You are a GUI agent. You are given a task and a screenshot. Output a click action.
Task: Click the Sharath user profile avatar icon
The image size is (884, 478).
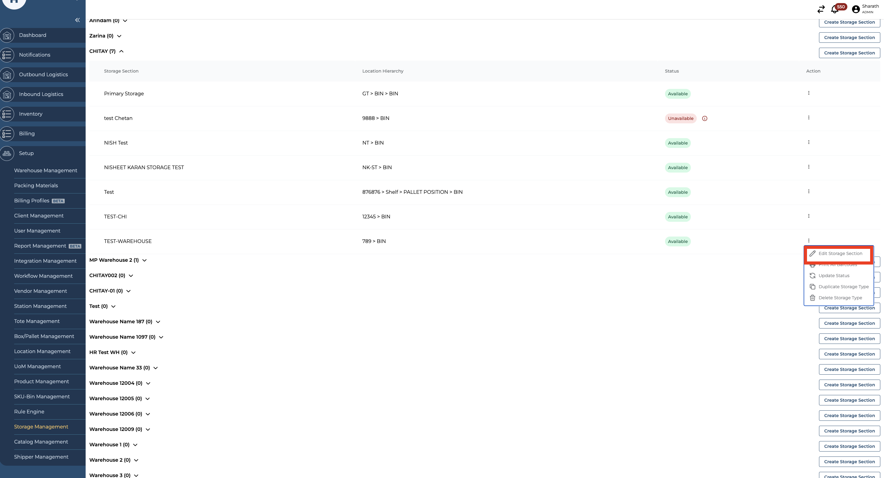click(x=856, y=9)
